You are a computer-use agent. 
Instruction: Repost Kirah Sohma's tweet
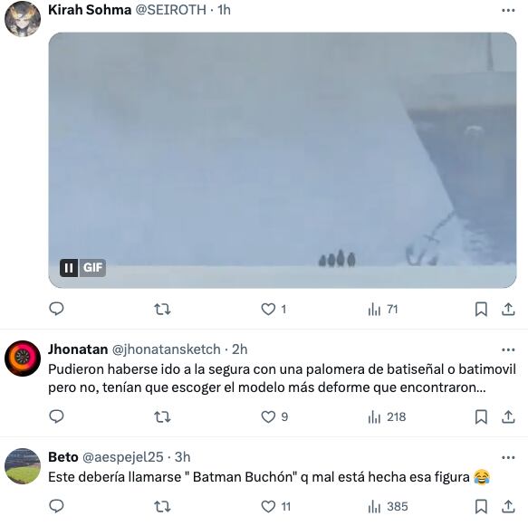coord(162,309)
